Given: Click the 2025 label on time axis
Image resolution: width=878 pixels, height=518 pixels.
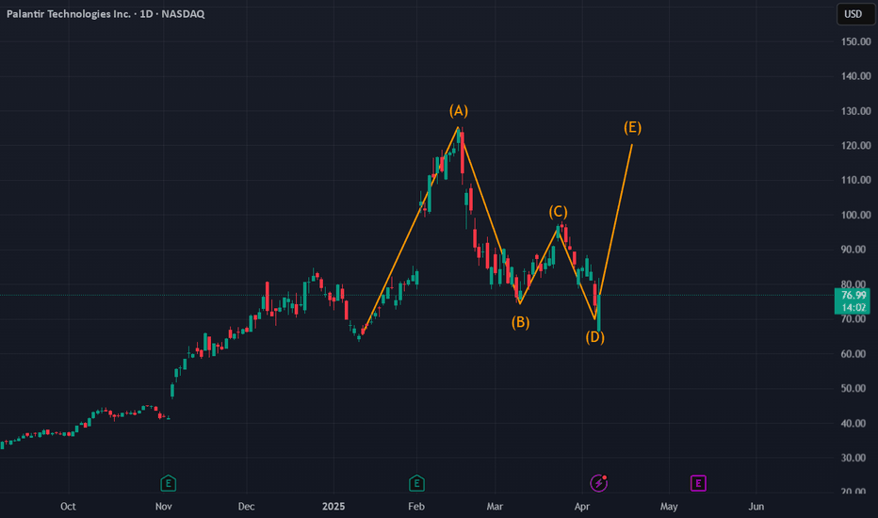Looking at the screenshot, I should pyautogui.click(x=333, y=507).
